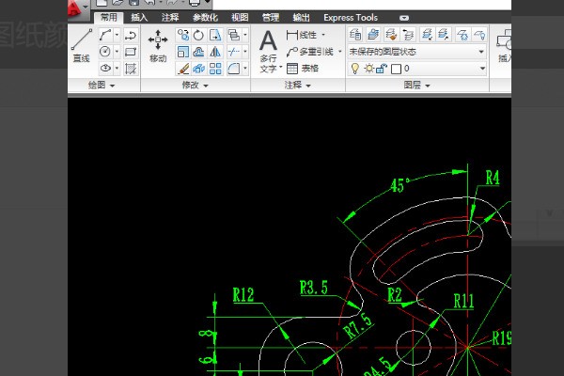Viewport: 564px width, 376px height.
Task: Select the Circle drawing tool
Action: [105, 52]
